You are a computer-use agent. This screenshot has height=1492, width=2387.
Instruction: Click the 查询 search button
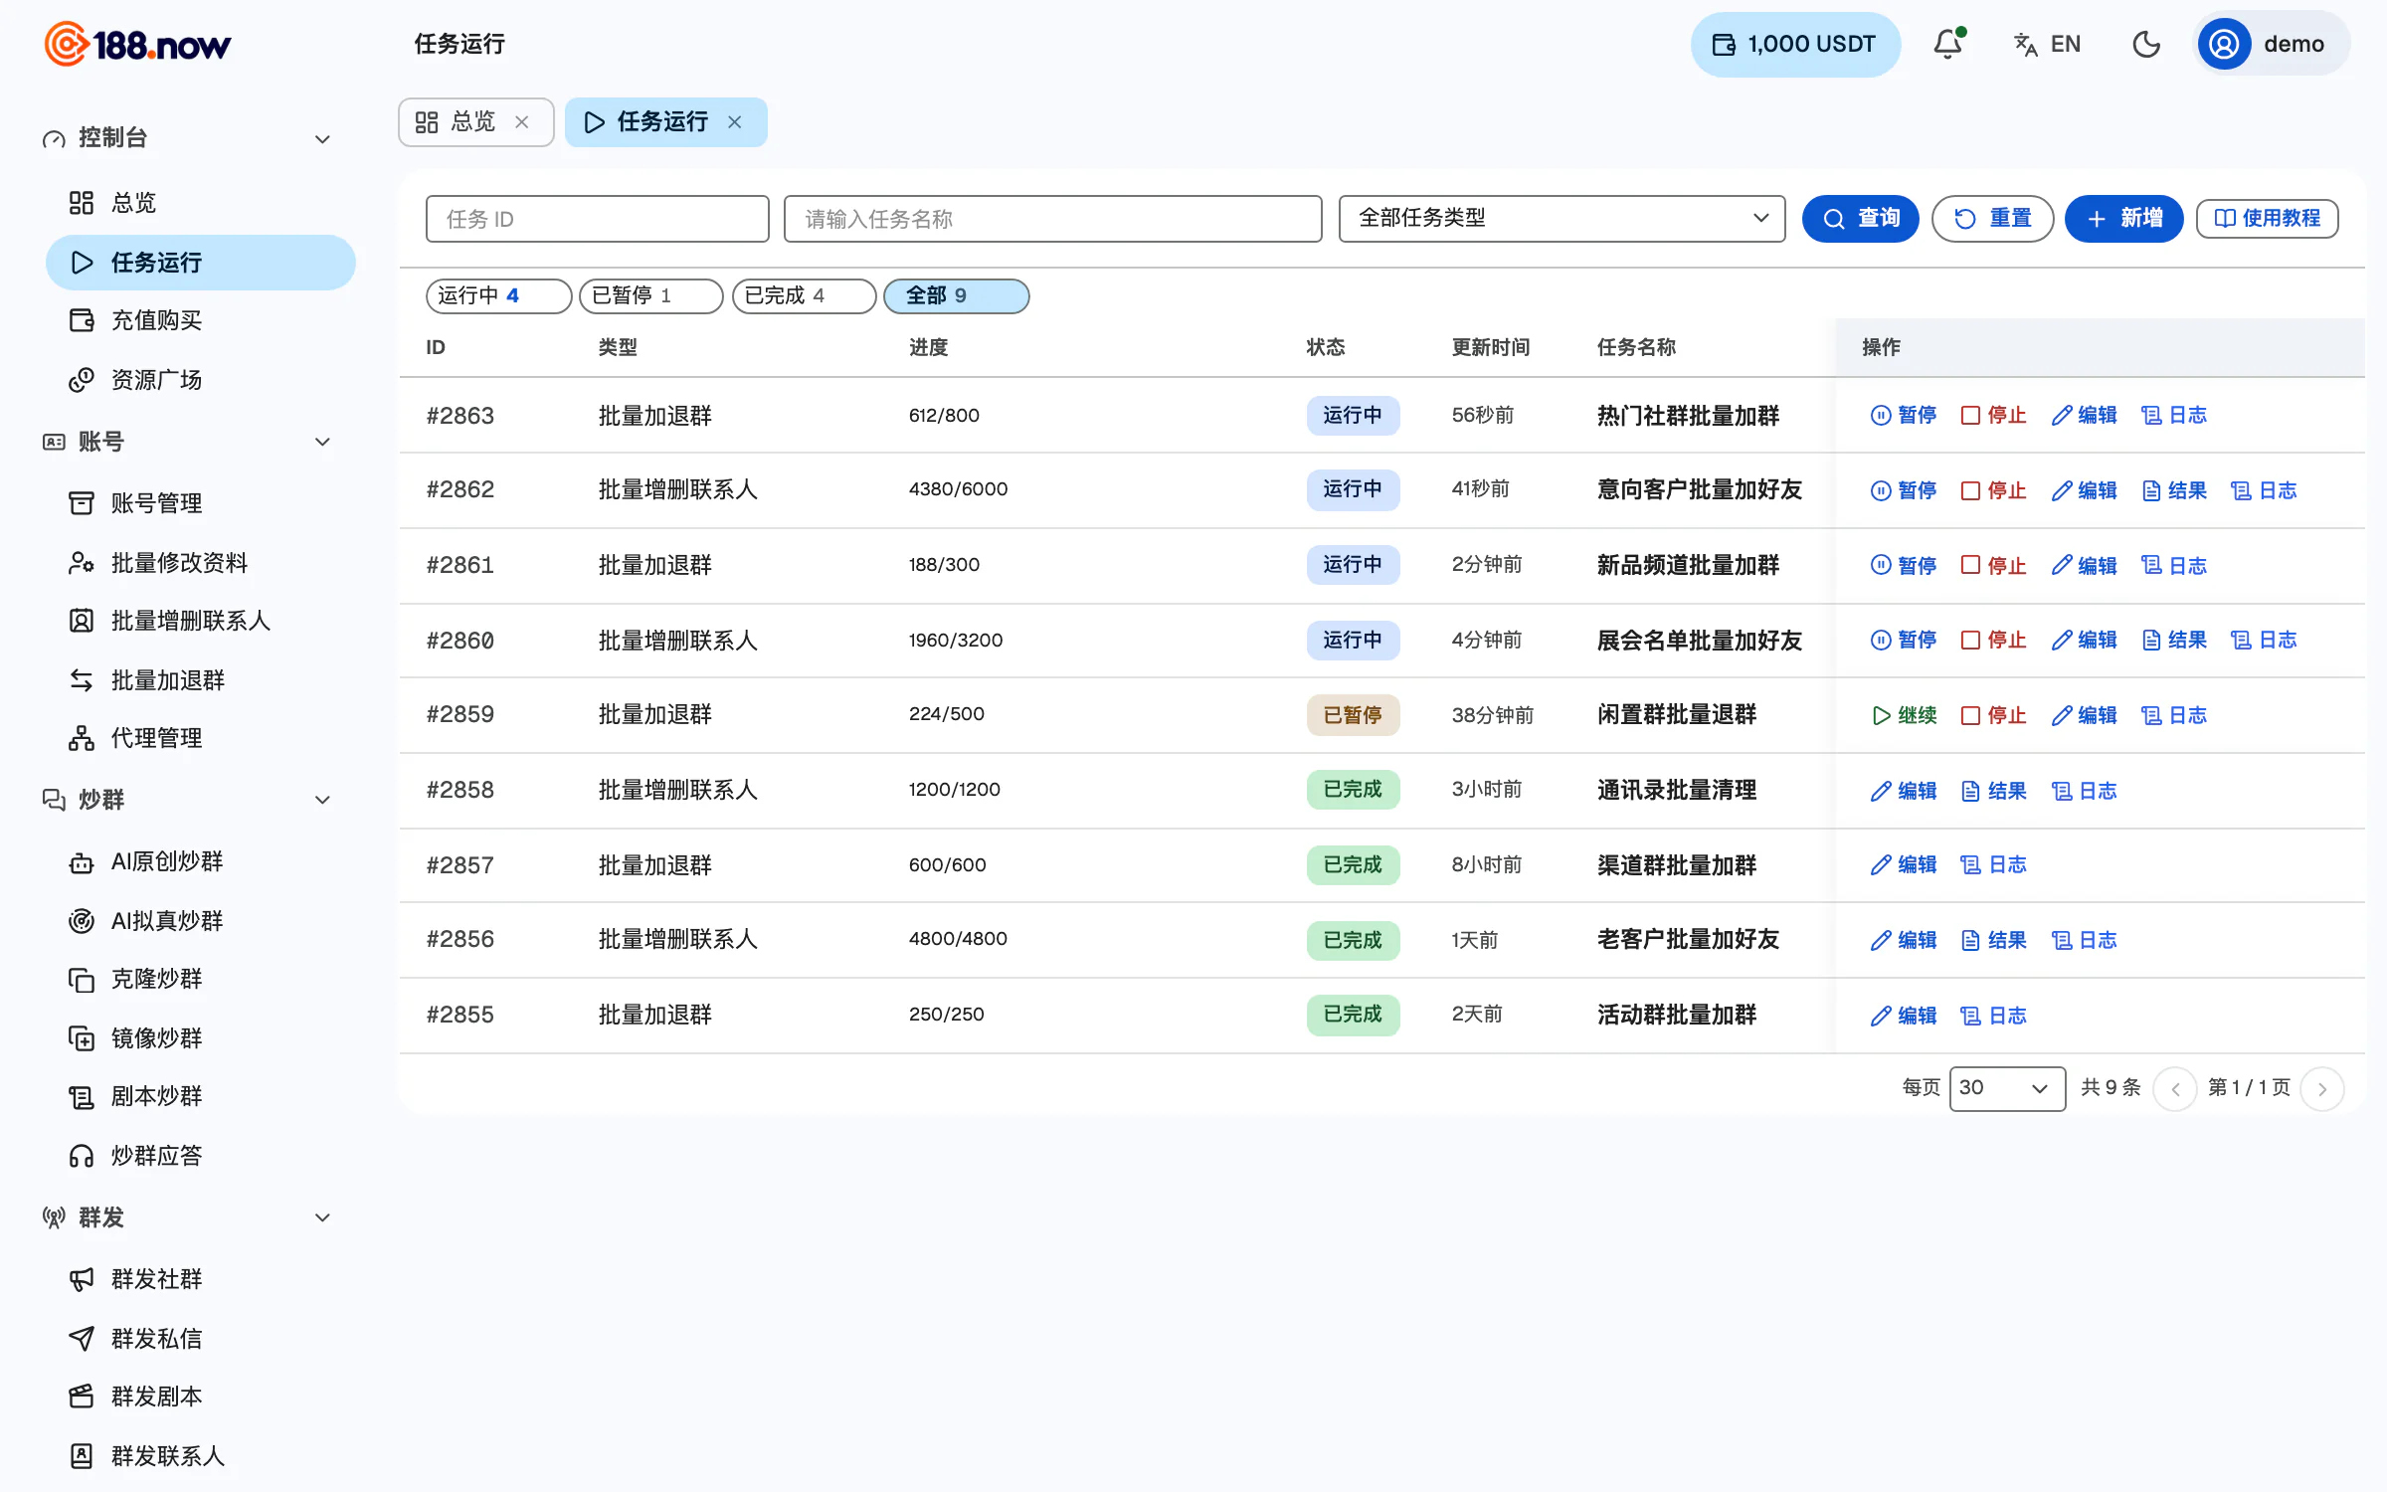(x=1860, y=219)
